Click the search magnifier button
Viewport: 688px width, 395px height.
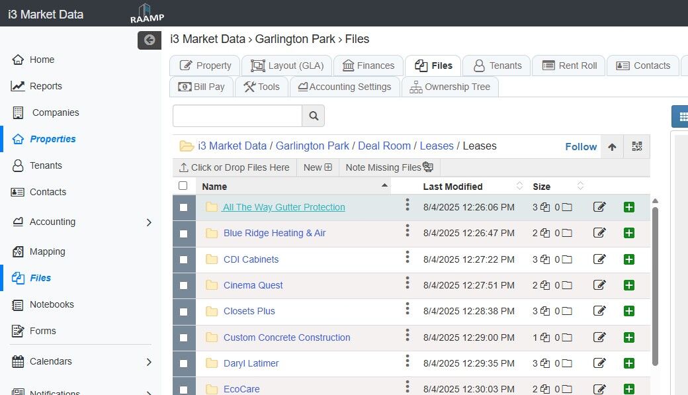pyautogui.click(x=314, y=116)
